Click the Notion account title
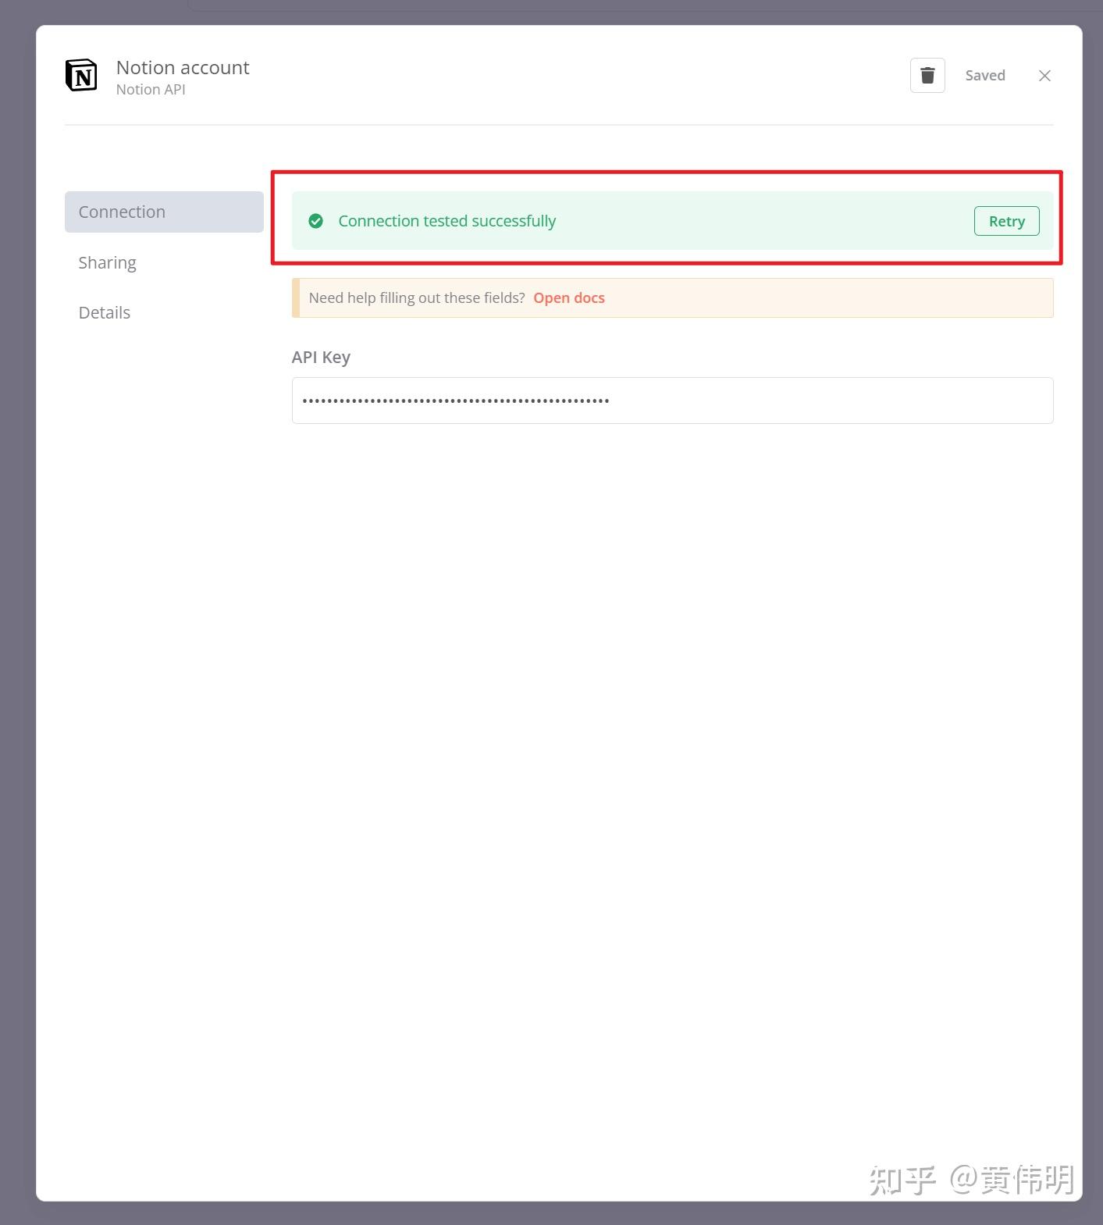Viewport: 1103px width, 1225px height. (183, 67)
